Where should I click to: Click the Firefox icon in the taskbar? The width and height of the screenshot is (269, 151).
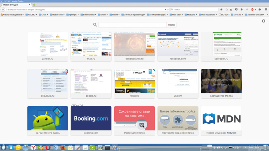click(x=63, y=147)
